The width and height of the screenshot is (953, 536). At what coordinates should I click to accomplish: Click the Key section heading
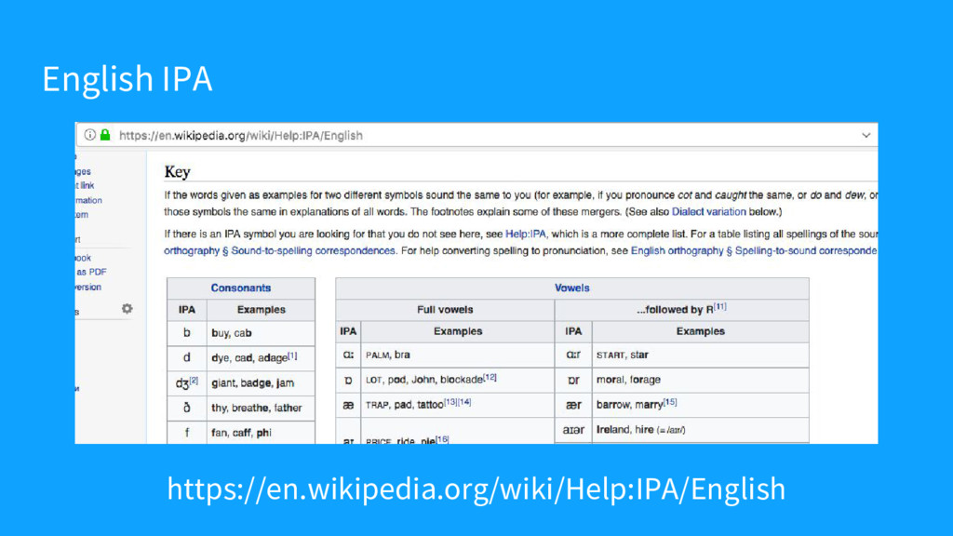177,172
